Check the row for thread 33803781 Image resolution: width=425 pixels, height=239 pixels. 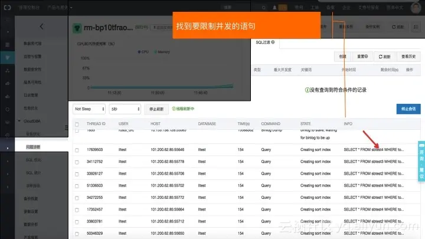tap(77, 222)
